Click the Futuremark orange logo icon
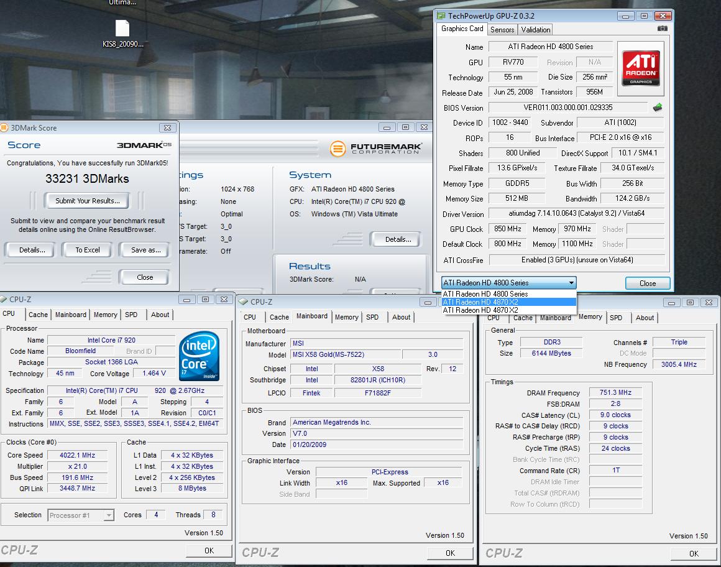This screenshot has width=721, height=567. click(338, 149)
